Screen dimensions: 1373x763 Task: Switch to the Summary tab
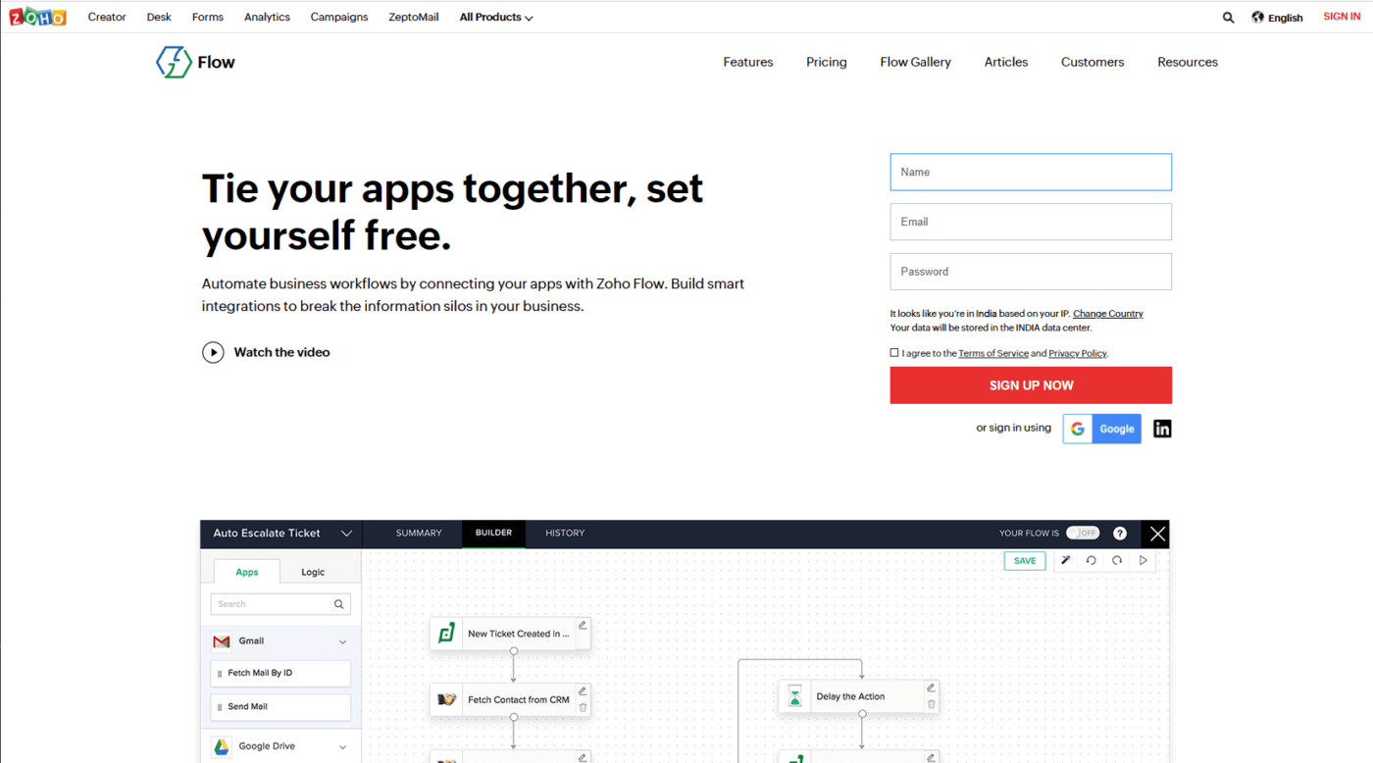419,534
